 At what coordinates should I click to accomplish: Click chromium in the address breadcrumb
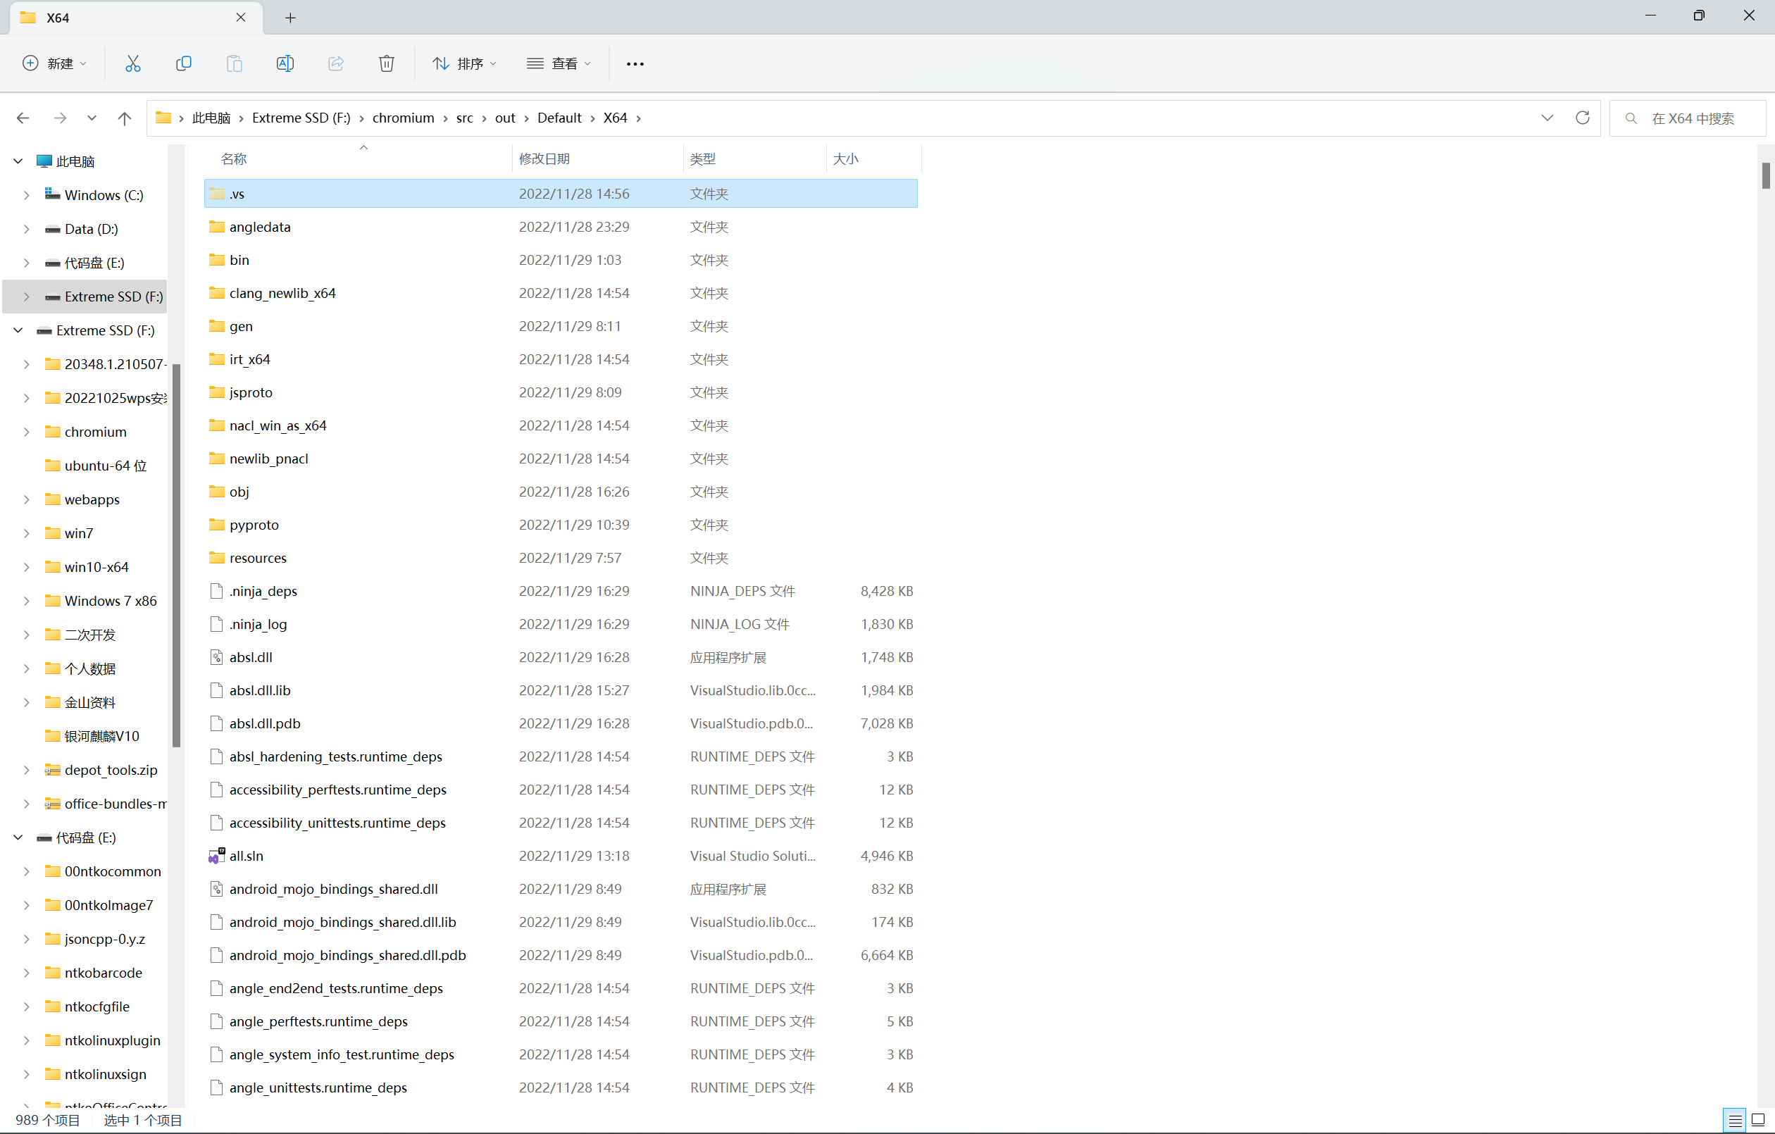[403, 118]
